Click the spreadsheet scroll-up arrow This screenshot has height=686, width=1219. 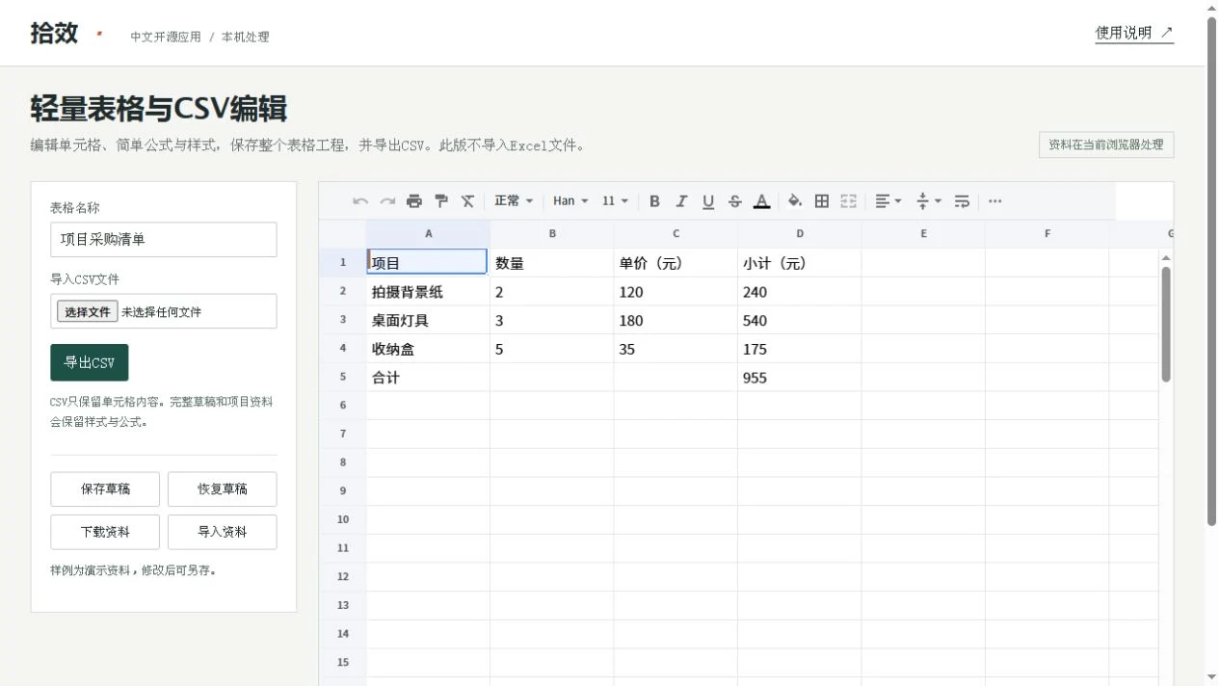[x=1166, y=257]
